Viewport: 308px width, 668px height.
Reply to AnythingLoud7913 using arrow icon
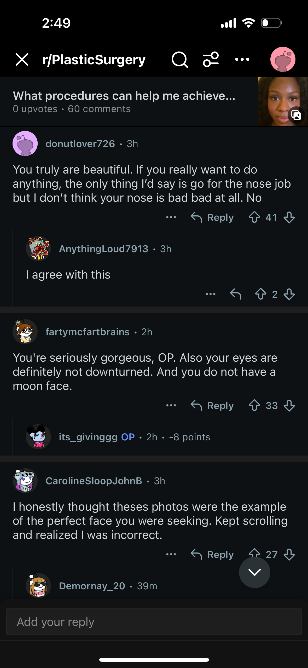click(236, 294)
